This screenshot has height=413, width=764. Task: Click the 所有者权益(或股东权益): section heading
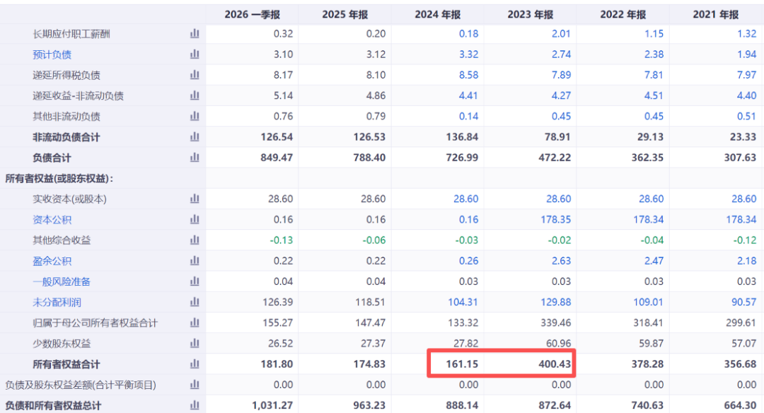[59, 178]
